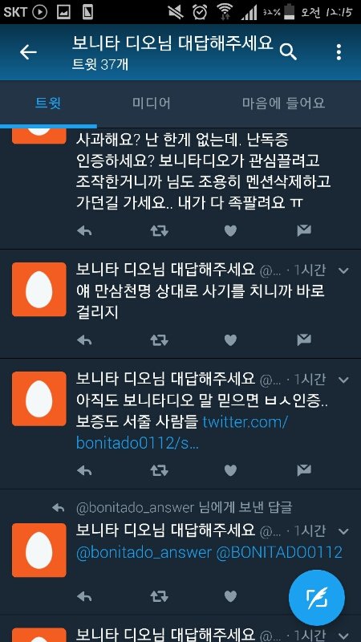The image size is (361, 642).
Task: Compose new tweet with floating quill button
Action: click(316, 598)
